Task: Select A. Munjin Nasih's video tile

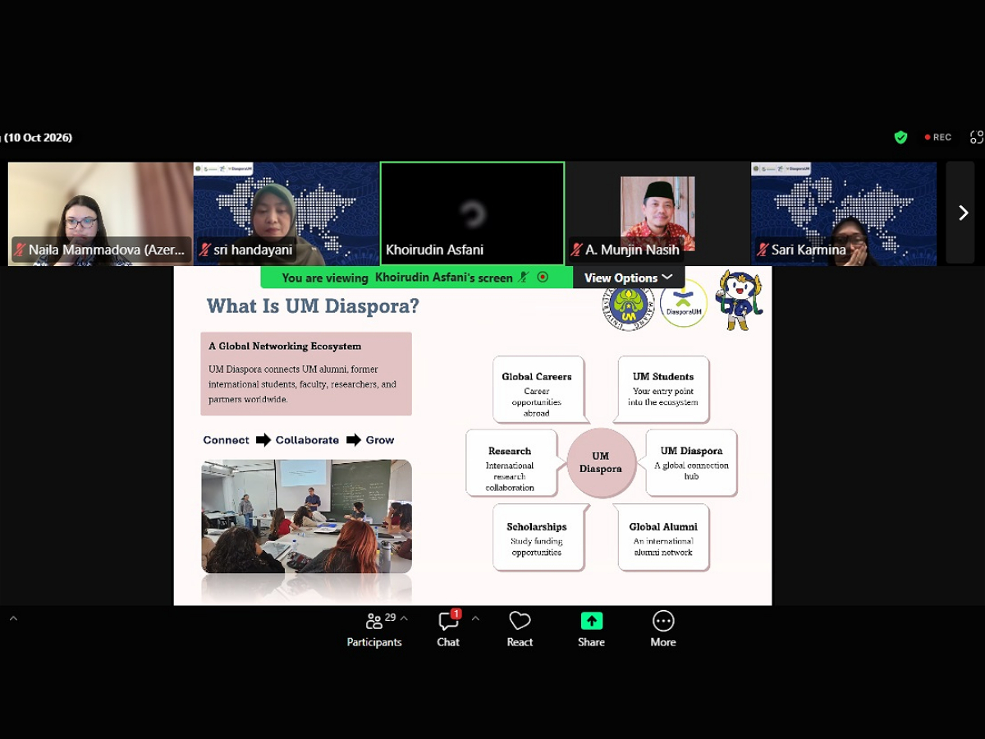Action: (658, 213)
